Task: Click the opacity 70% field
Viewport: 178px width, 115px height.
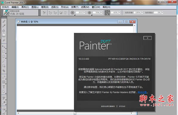Action: tap(96, 13)
